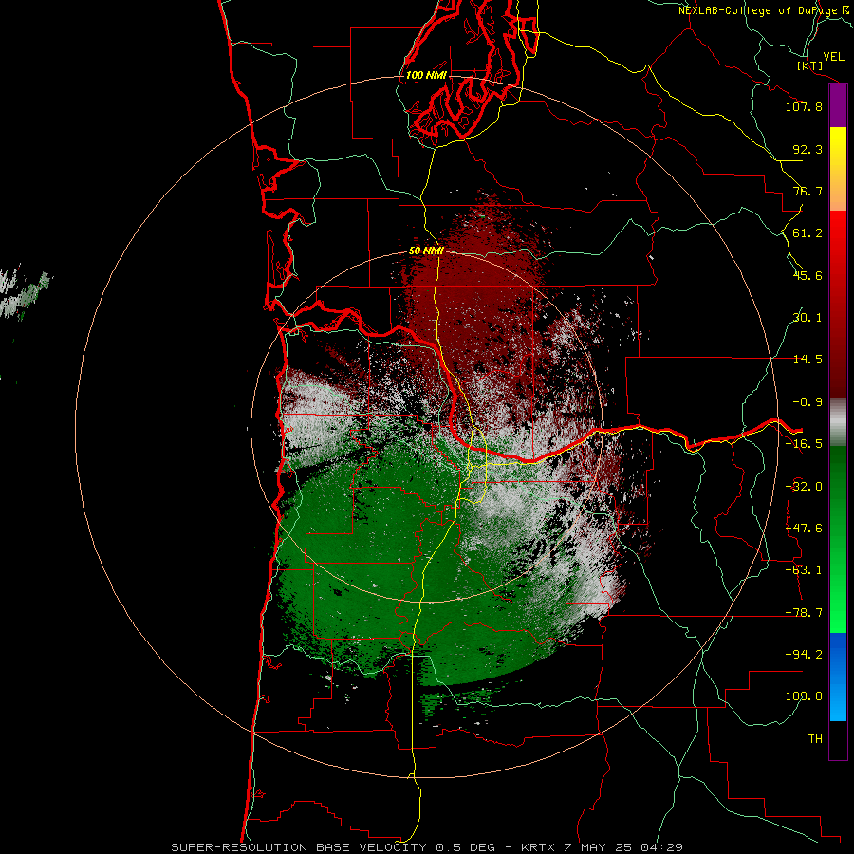The image size is (854, 854).
Task: Click the 50 NMI range ring label
Action: click(x=426, y=251)
